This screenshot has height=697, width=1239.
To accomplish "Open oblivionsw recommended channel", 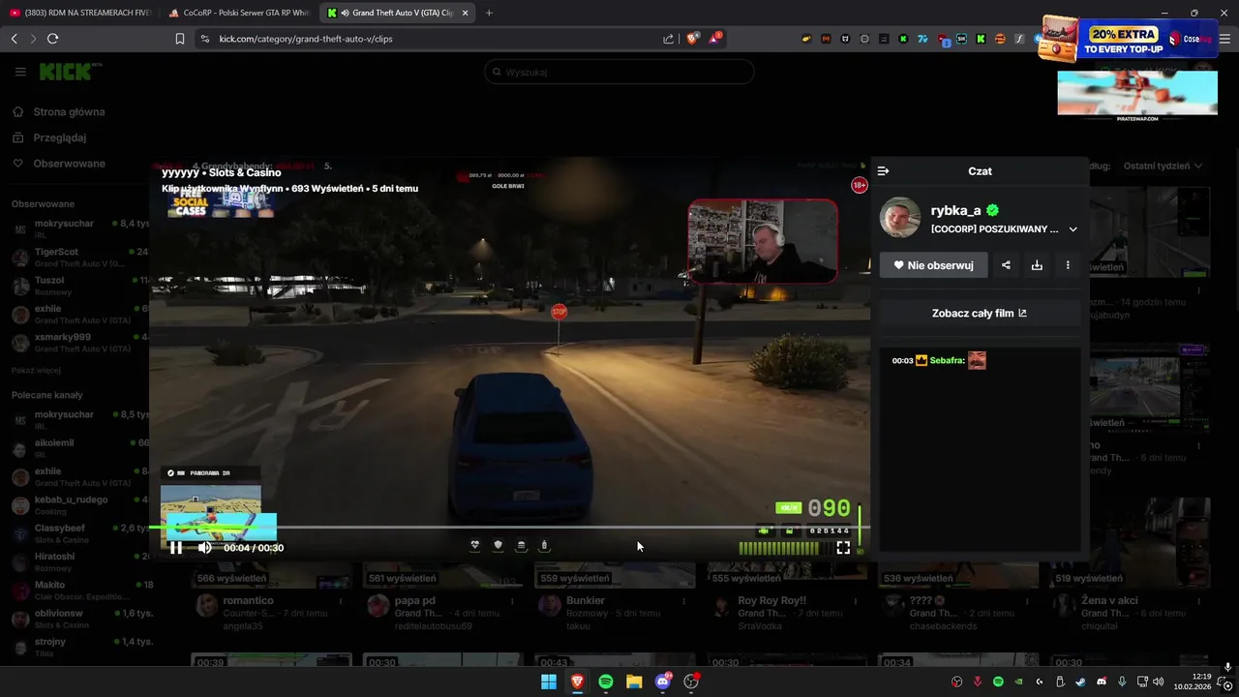I will pyautogui.click(x=77, y=619).
